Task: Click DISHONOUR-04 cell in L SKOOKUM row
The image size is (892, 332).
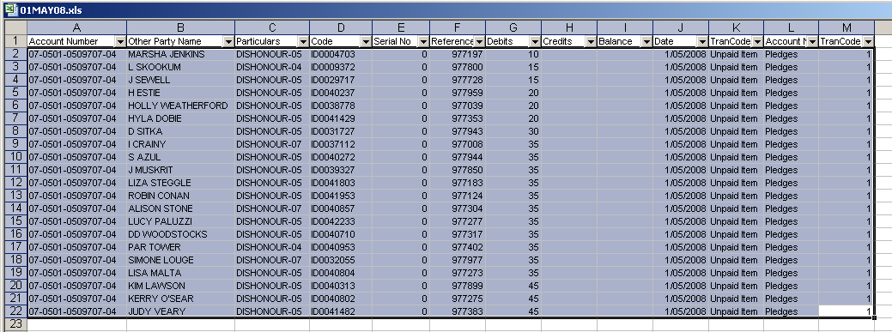Action: pyautogui.click(x=272, y=67)
